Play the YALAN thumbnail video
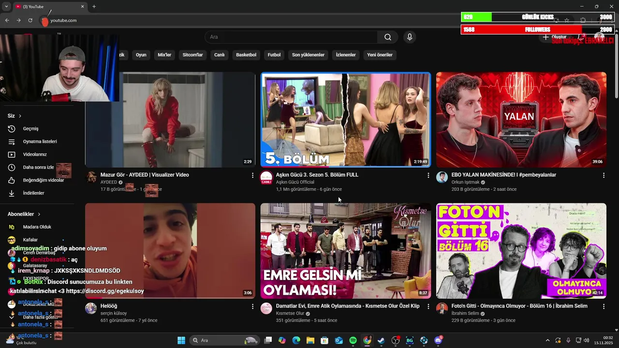Viewport: 619px width, 348px height. point(521,120)
